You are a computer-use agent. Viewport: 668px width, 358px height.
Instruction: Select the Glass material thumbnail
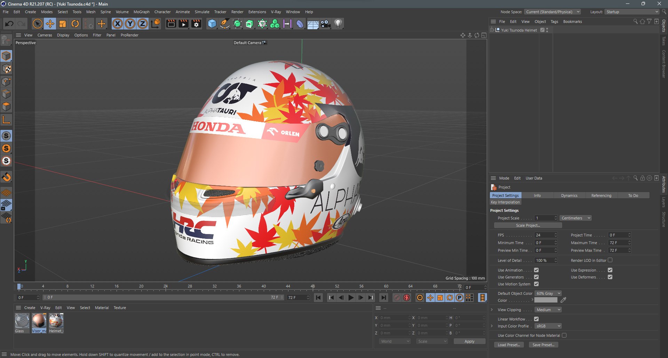[x=22, y=320]
